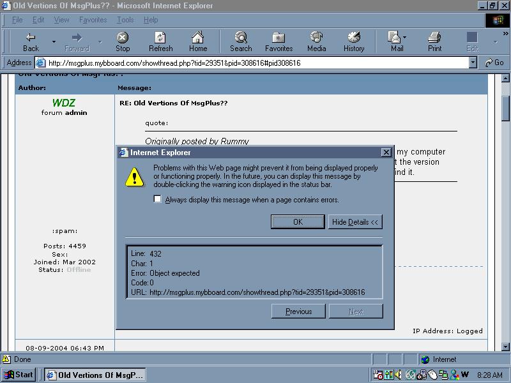Collapse the error details with Hide Details

pyautogui.click(x=355, y=222)
